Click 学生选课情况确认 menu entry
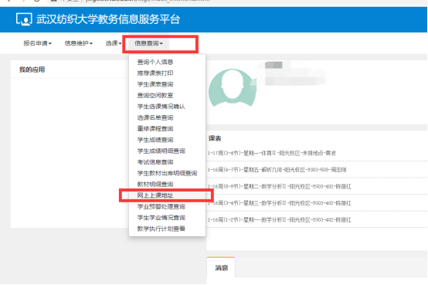Viewport: 428px width, 285px height. [161, 107]
